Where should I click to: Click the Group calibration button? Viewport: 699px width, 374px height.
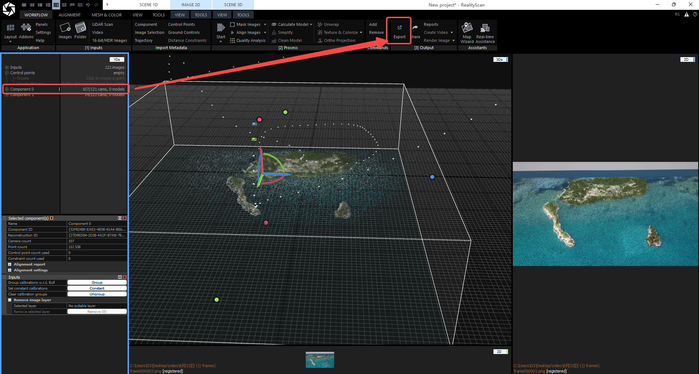97,283
